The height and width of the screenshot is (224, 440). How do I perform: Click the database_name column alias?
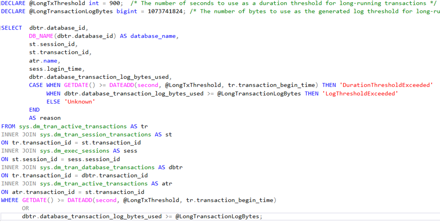(x=153, y=36)
